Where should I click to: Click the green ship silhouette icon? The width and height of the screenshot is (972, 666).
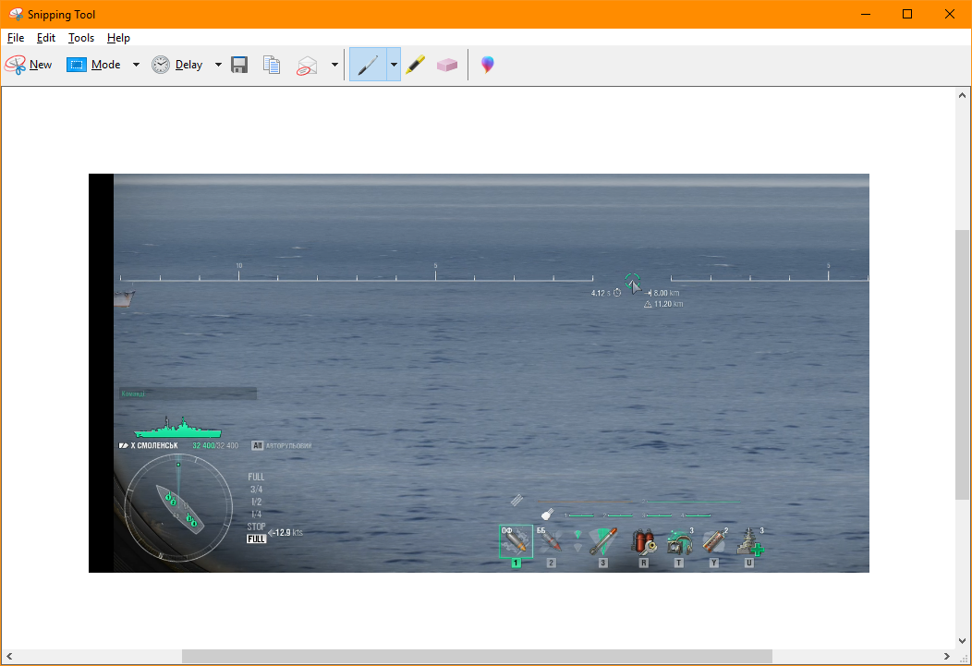click(x=177, y=428)
